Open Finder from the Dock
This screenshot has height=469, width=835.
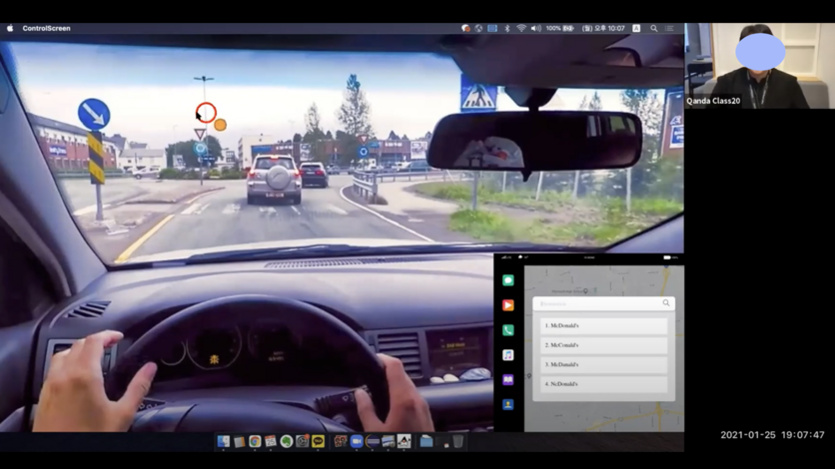[223, 441]
